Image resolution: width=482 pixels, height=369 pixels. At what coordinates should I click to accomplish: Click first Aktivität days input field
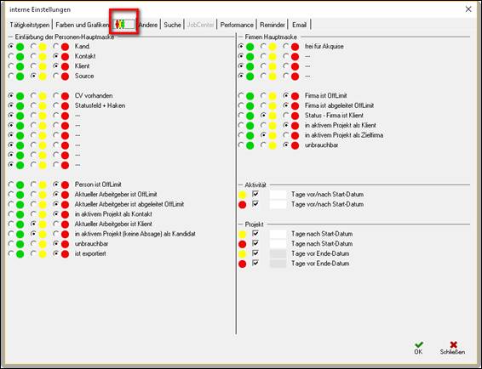click(278, 195)
